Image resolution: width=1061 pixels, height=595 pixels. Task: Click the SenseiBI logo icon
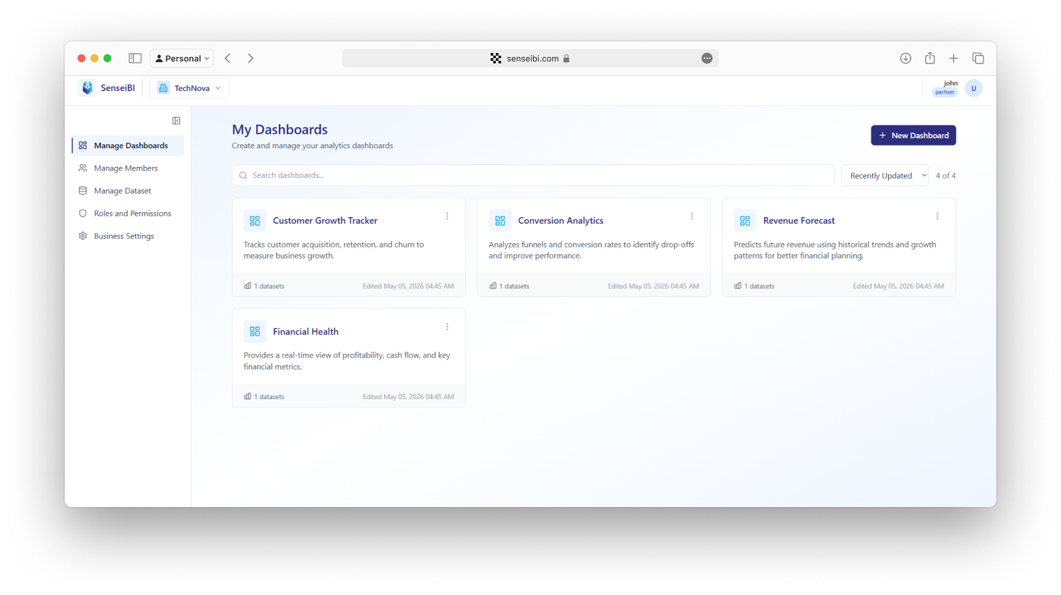[87, 88]
